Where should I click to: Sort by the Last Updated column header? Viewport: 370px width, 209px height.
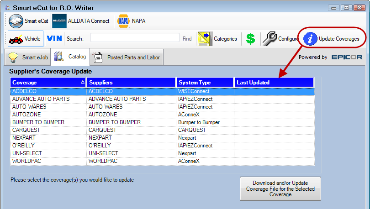tap(274, 83)
